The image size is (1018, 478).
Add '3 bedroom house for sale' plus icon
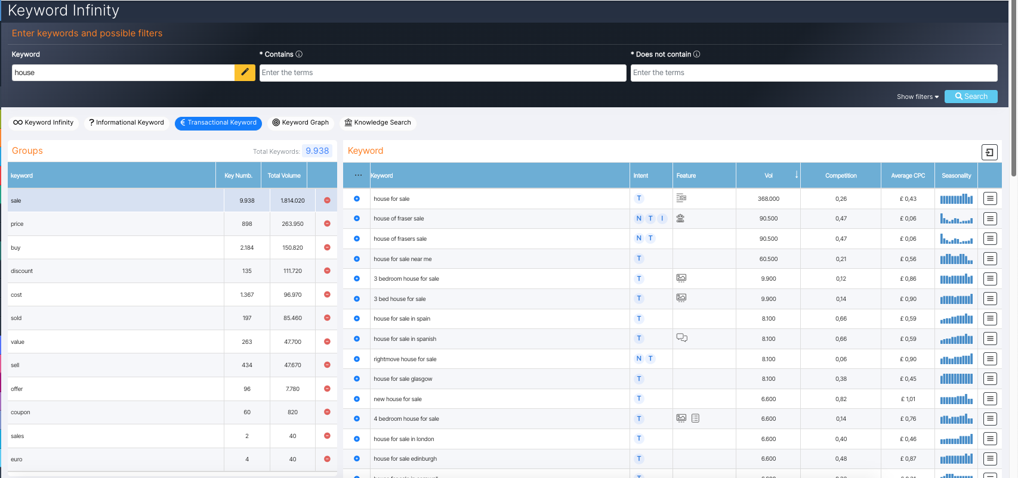click(357, 278)
